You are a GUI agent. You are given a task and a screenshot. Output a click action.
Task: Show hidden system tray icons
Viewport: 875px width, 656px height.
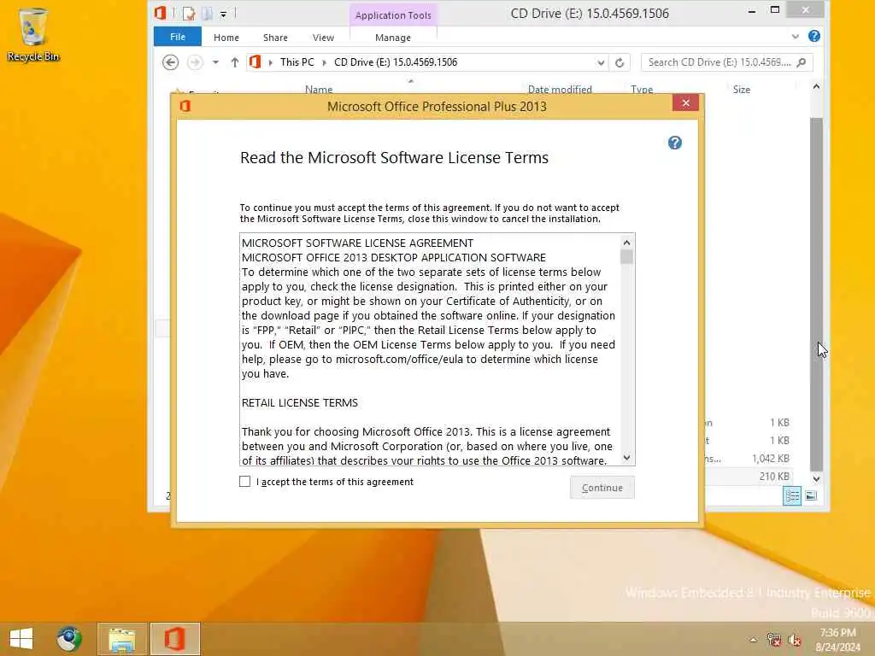753,640
